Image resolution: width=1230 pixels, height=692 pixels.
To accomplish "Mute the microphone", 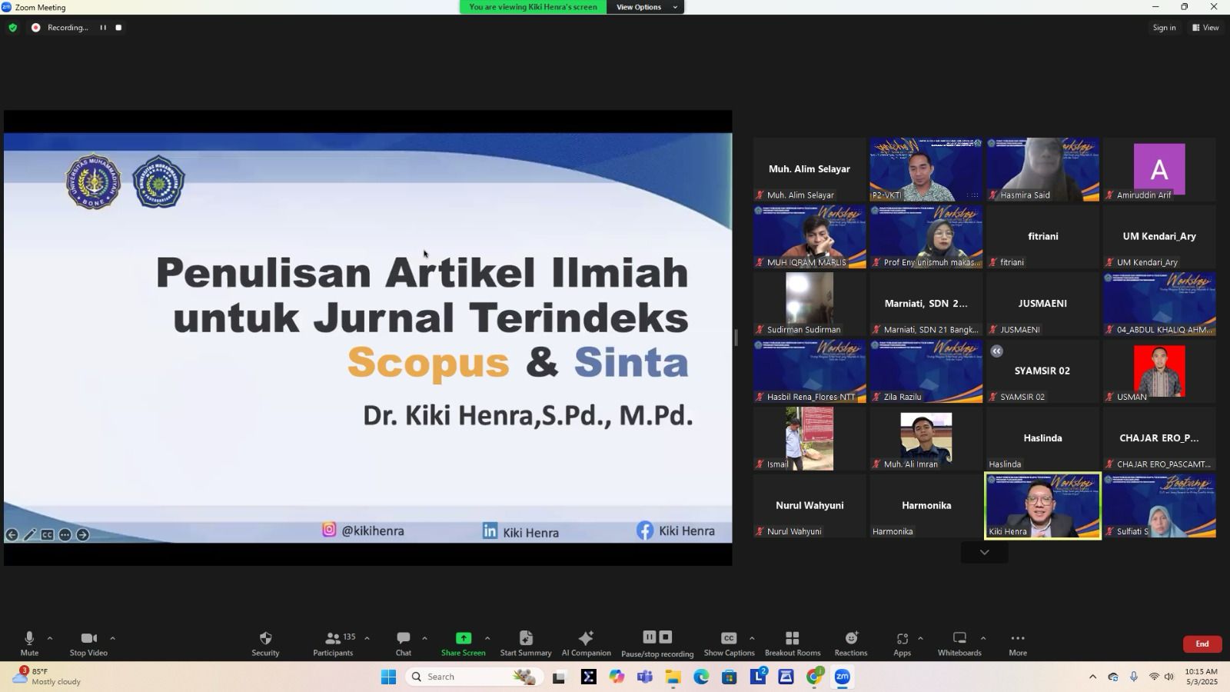I will [x=29, y=643].
